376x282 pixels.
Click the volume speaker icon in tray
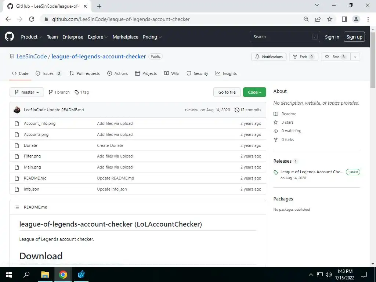[329, 275]
